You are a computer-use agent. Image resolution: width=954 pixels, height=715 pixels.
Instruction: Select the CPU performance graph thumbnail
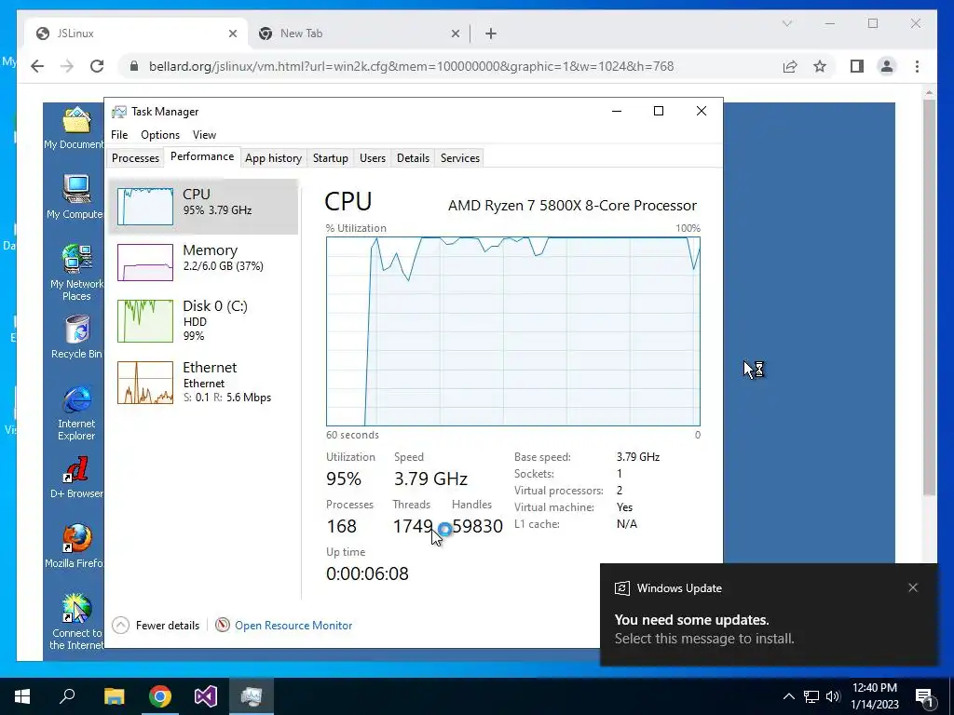[145, 206]
